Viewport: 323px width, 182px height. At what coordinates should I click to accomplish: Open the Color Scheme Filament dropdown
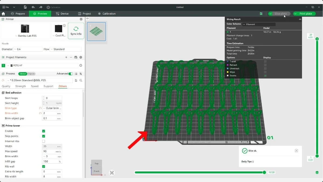pyautogui.click(x=259, y=24)
